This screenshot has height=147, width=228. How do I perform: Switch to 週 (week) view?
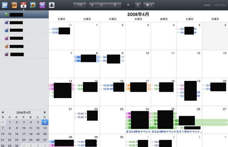coord(115,5)
